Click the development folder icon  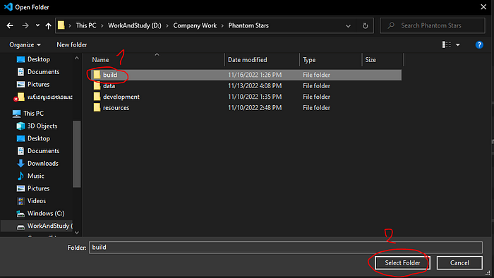click(97, 97)
